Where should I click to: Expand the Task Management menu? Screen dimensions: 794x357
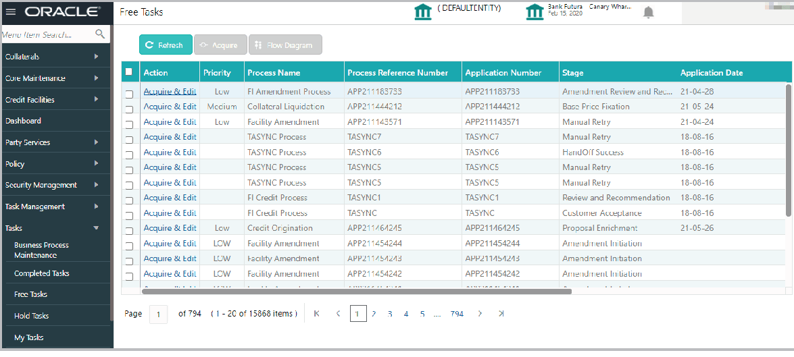coord(55,207)
